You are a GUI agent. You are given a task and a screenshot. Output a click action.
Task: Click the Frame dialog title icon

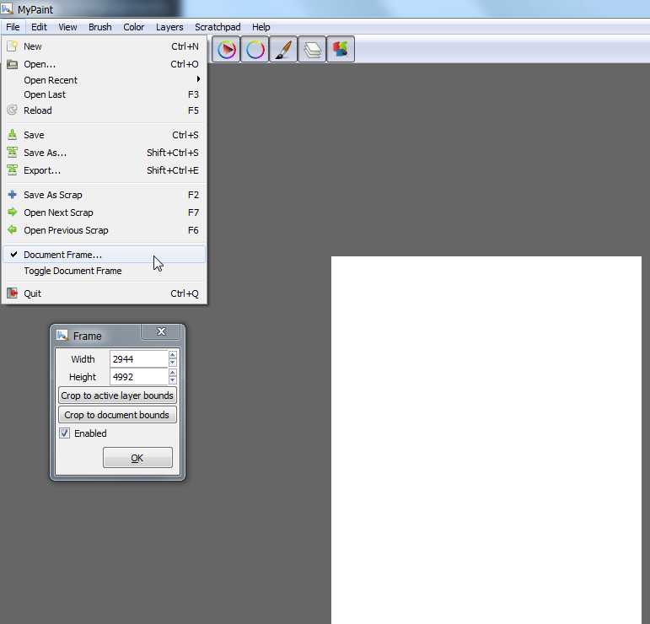pos(62,335)
